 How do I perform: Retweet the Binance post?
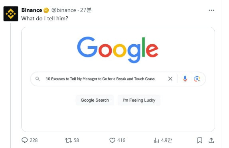click(x=68, y=140)
